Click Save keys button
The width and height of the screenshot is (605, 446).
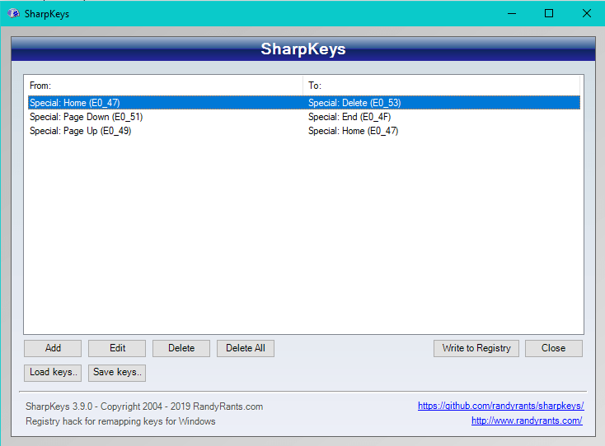(117, 373)
